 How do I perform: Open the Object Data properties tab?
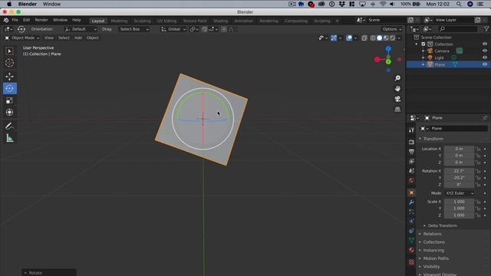[x=411, y=240]
